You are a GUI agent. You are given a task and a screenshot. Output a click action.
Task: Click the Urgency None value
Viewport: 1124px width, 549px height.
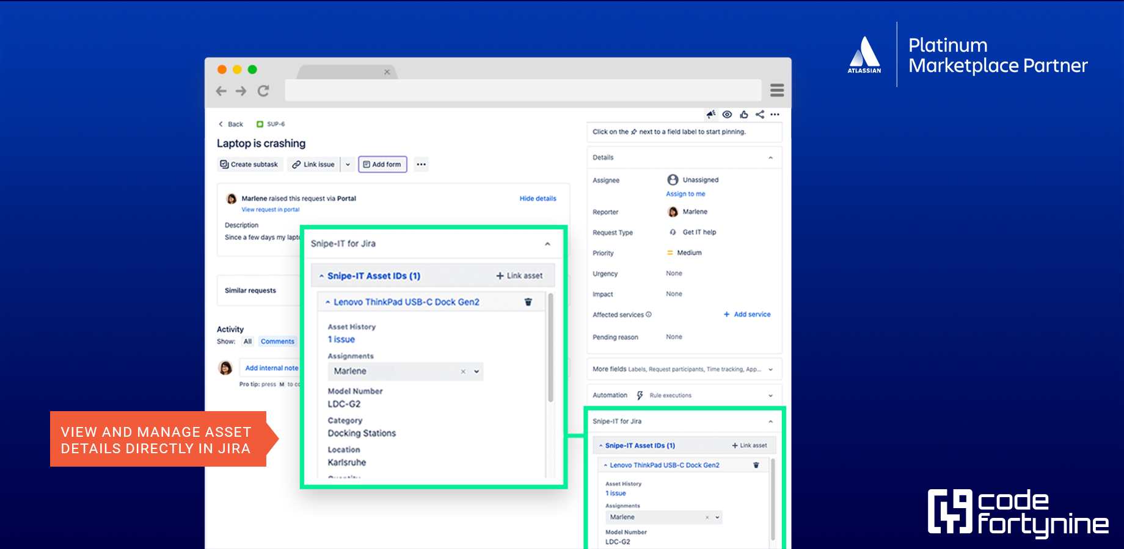(x=674, y=273)
